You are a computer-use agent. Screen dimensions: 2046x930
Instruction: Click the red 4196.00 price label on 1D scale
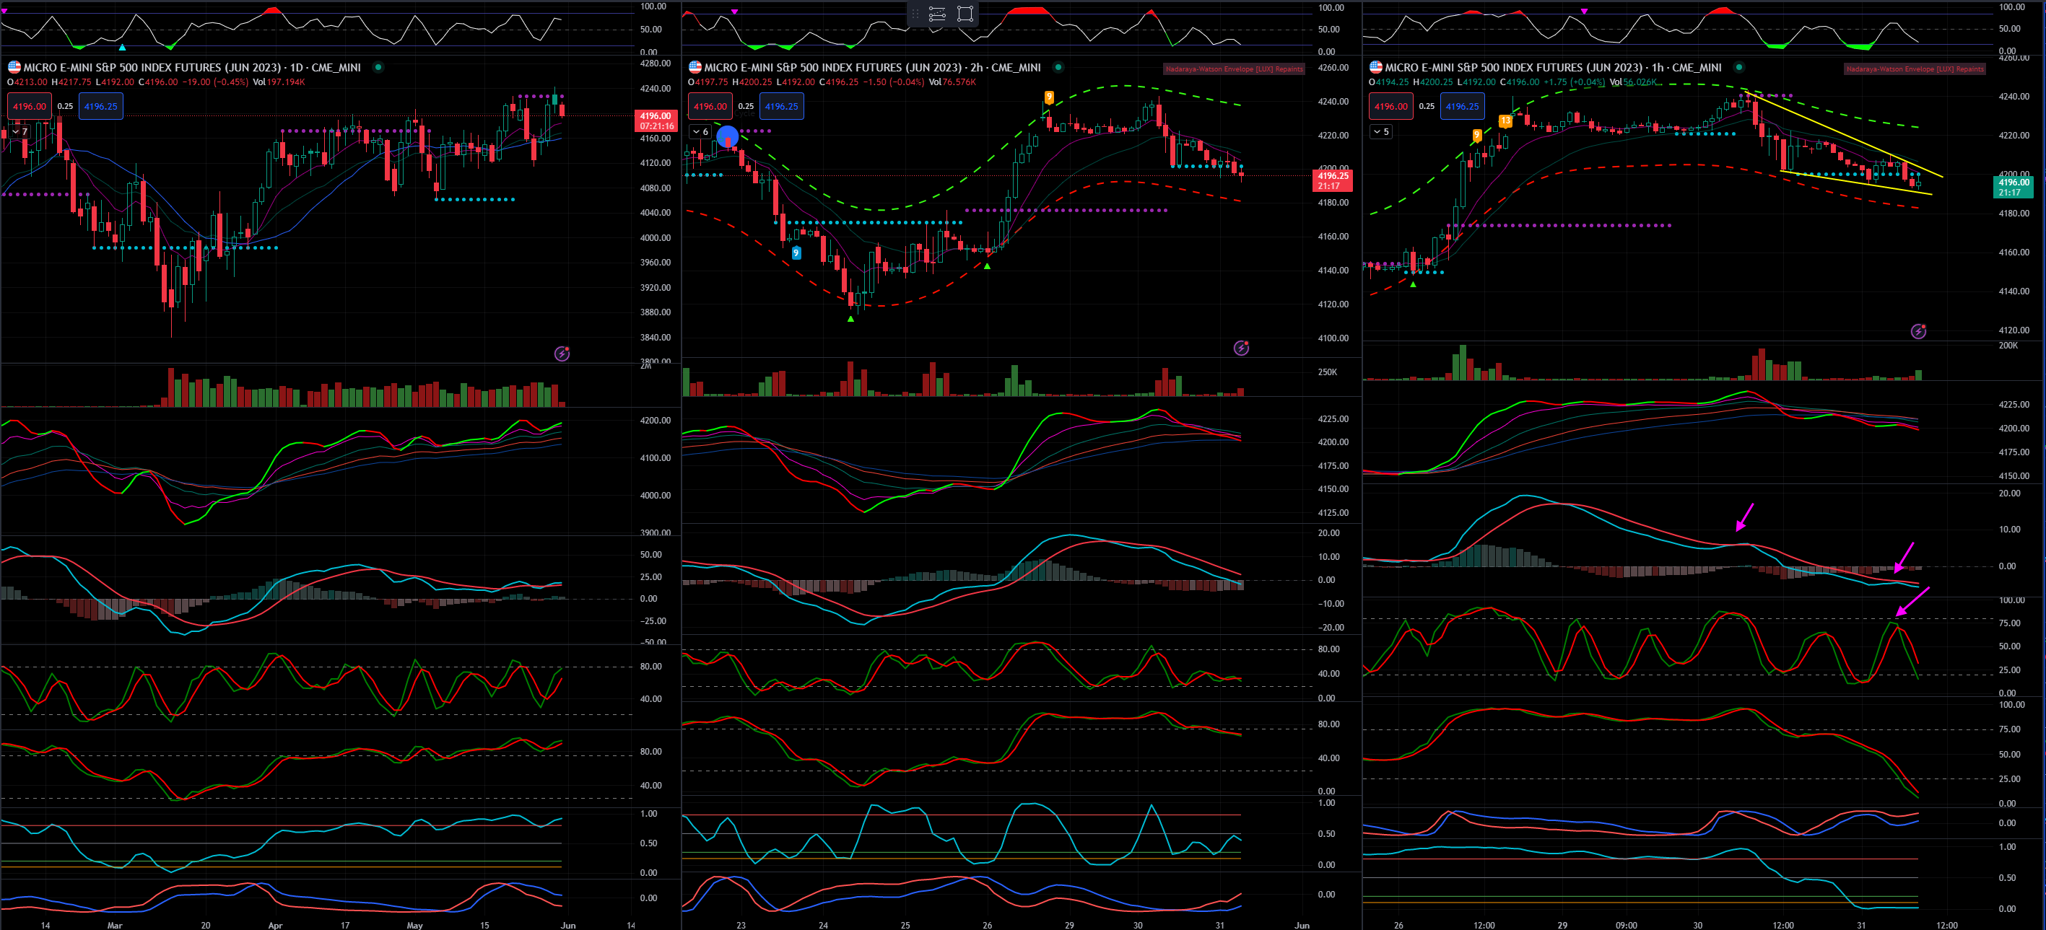(656, 116)
